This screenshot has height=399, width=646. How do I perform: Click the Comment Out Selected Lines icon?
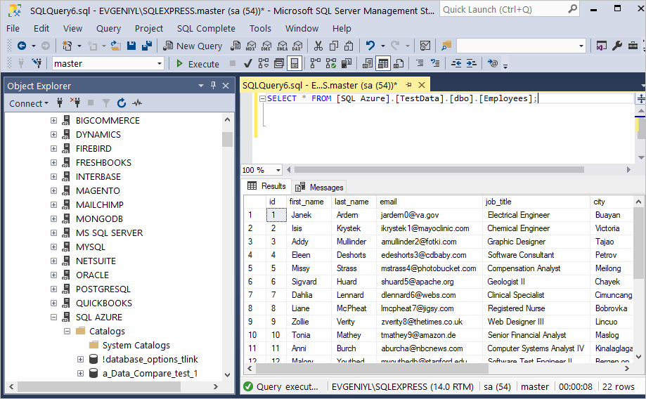[x=420, y=63]
